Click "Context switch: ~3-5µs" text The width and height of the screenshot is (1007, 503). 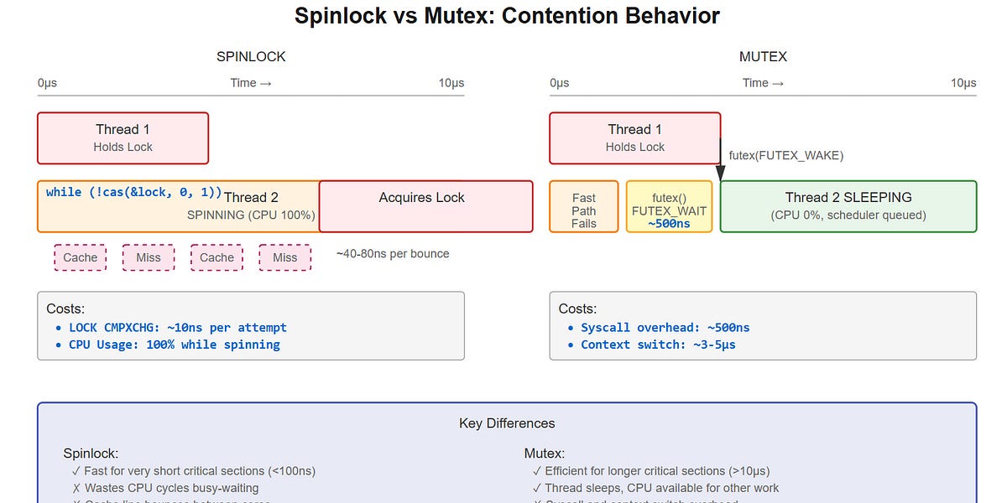(x=658, y=345)
